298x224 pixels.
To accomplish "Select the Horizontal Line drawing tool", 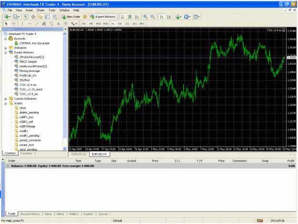I will point(30,24).
